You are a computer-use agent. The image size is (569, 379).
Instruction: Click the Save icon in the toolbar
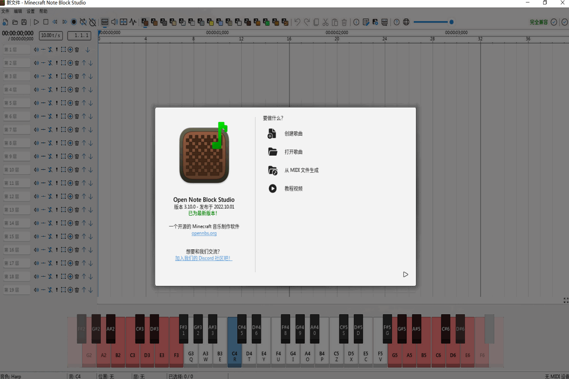23,22
